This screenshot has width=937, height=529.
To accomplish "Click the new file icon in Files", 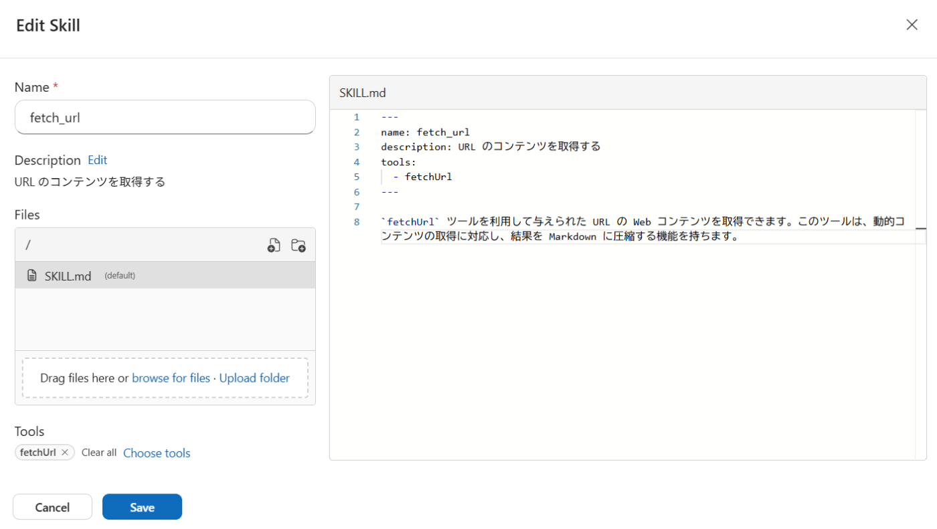I will pos(273,245).
